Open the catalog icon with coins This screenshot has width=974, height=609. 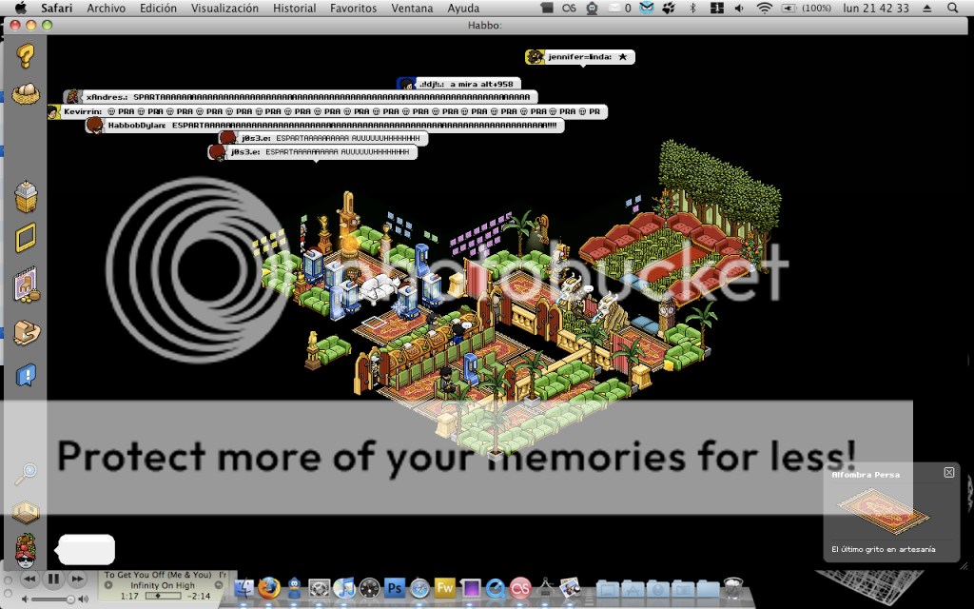(x=26, y=285)
